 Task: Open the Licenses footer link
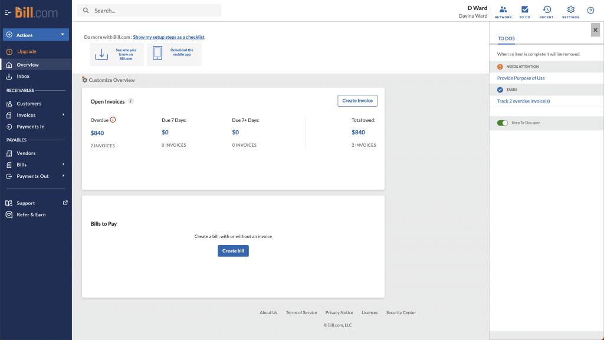coord(369,313)
